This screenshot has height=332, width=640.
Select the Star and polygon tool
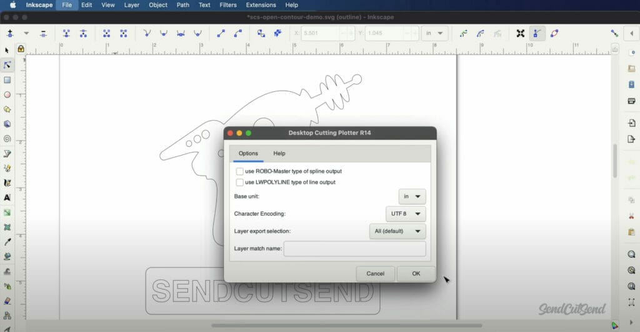[x=7, y=109]
